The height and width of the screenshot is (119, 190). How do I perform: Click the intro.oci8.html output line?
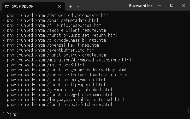43,65
